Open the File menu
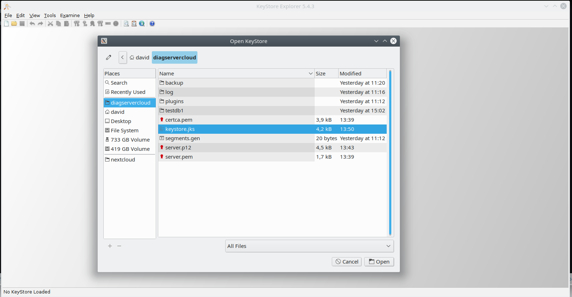This screenshot has width=572, height=297. (x=8, y=15)
